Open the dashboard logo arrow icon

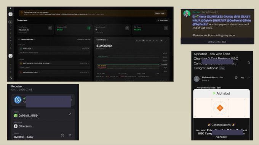point(10,8)
